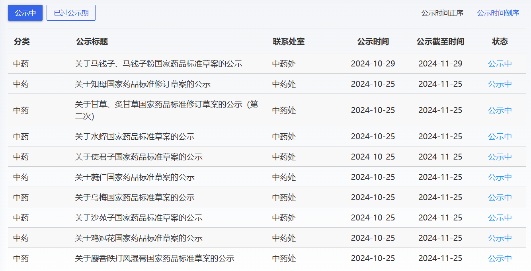The width and height of the screenshot is (531, 271).
Task: Switch to the 已过公示期 tab
Action: coord(71,13)
